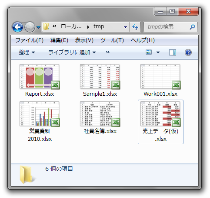210x198 pixels.
Task: Click the grey Forward navigation arrow
Action: [x=30, y=27]
